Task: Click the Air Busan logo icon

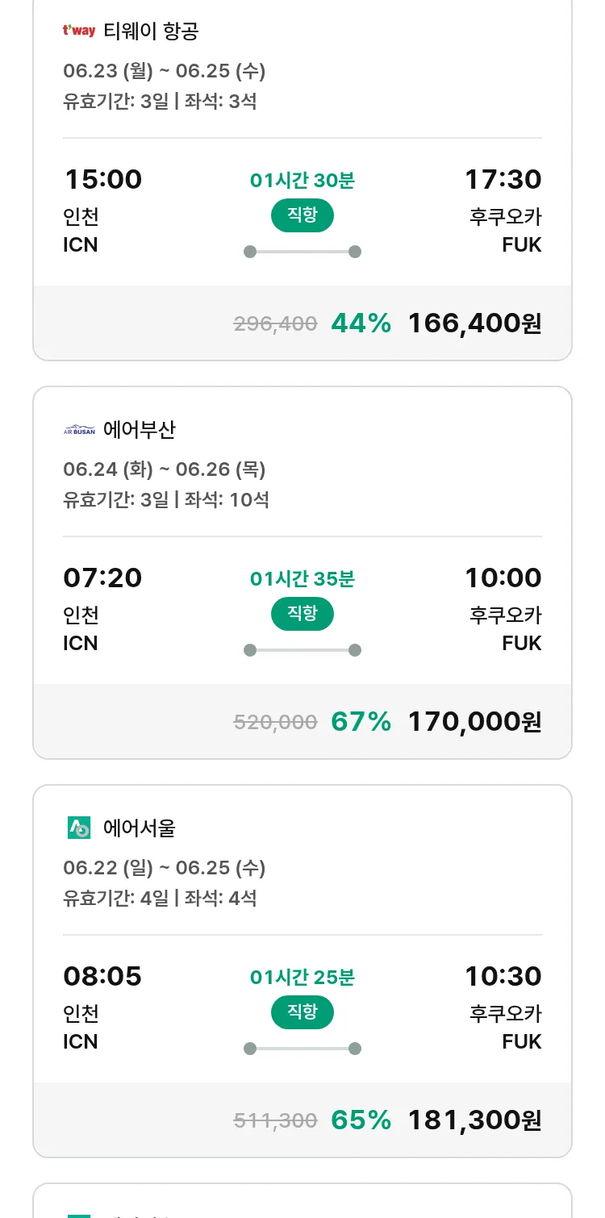Action: (79, 430)
